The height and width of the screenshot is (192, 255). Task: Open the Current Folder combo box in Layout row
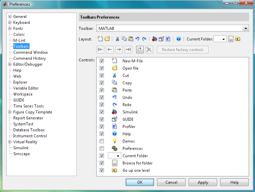pos(223,39)
